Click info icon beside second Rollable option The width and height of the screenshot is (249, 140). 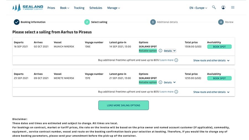(160, 82)
